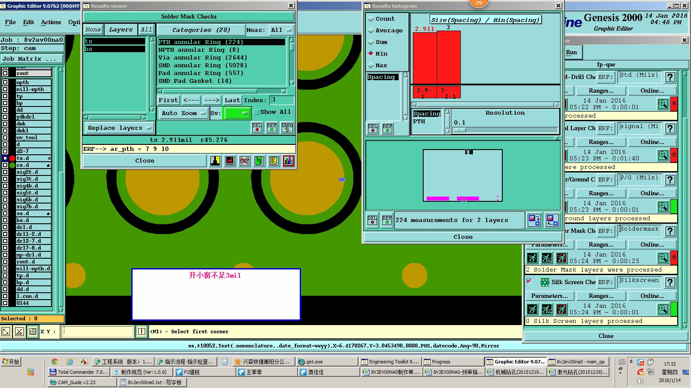
Task: Open magnifier results for Drill check dated 05:22 PM
Action: (x=663, y=104)
